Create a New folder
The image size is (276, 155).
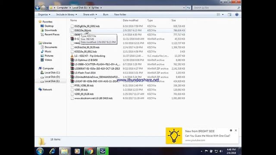[x=120, y=15]
